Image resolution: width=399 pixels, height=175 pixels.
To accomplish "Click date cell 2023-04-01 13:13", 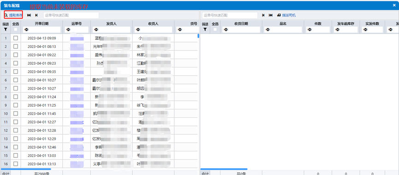I will click(x=42, y=164).
